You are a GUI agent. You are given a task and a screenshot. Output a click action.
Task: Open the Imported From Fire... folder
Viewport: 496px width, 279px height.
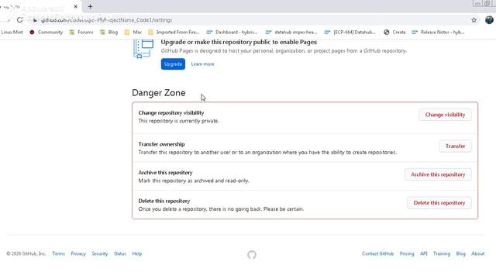click(x=174, y=33)
